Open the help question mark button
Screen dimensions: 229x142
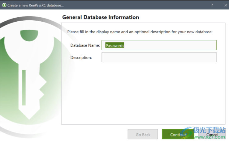coord(212,5)
